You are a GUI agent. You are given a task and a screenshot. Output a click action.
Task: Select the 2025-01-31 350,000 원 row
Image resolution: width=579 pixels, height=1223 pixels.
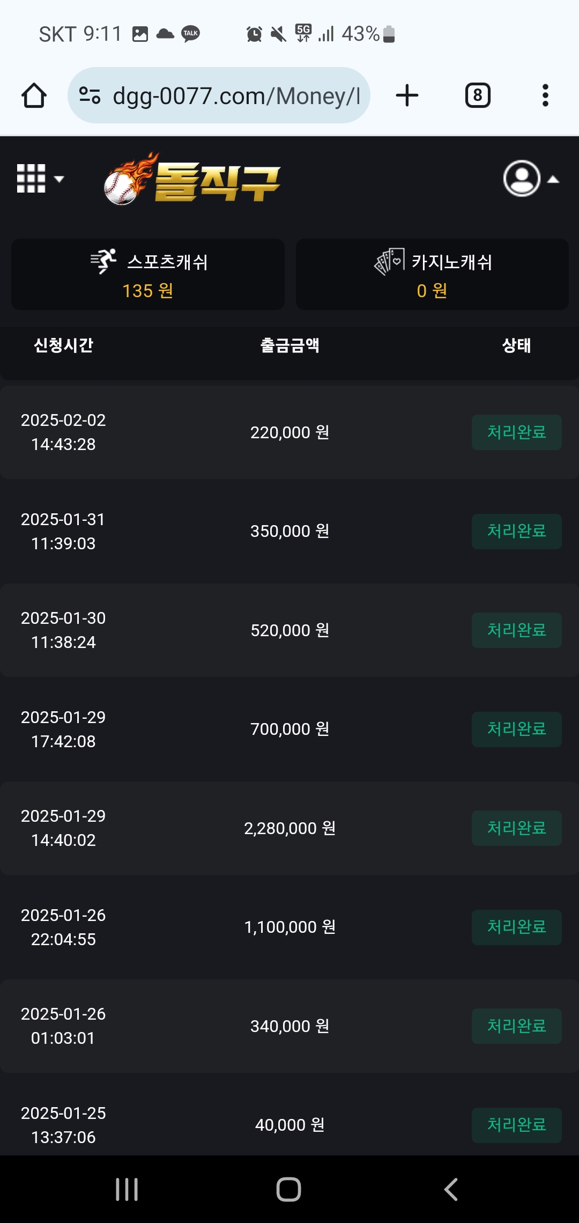click(289, 531)
